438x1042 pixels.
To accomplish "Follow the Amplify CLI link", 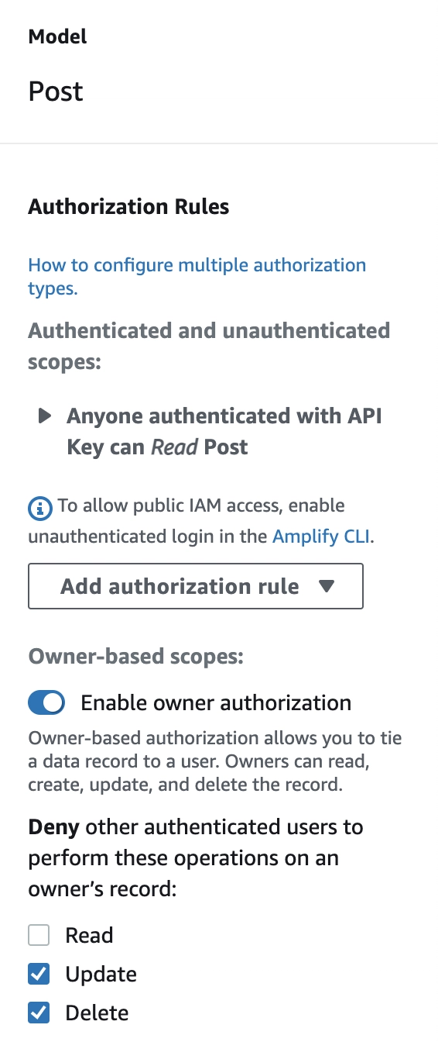I will click(x=322, y=537).
